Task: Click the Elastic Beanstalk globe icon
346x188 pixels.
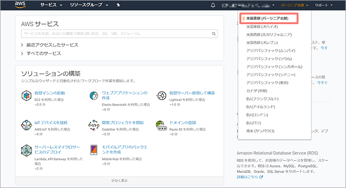Action: [94, 96]
